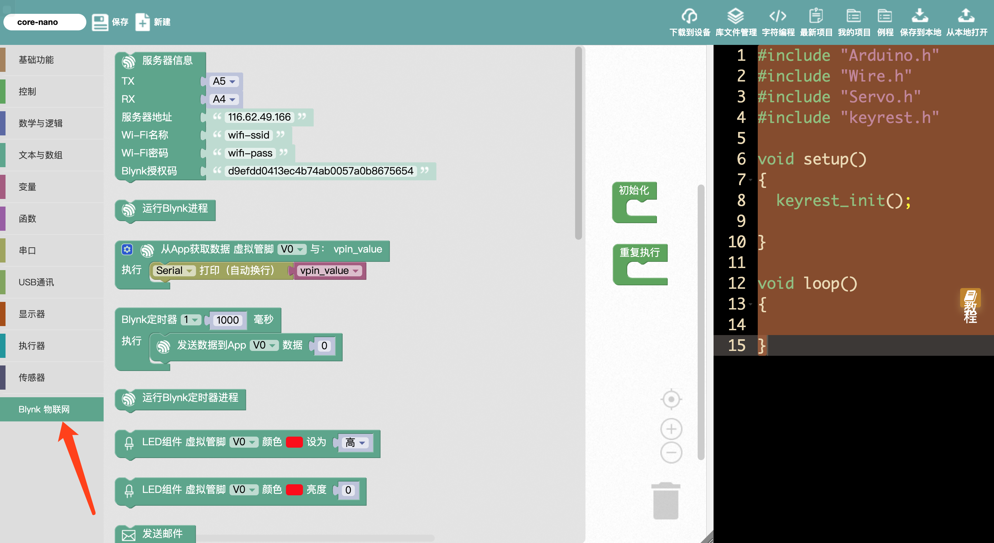Click gear icon on 从App获取数据 block
The height and width of the screenshot is (543, 994).
127,249
